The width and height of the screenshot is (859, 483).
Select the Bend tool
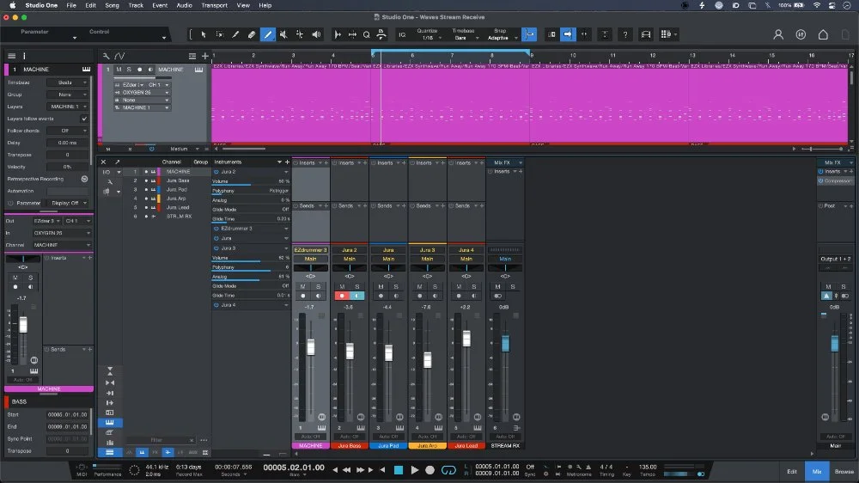pyautogui.click(x=300, y=34)
